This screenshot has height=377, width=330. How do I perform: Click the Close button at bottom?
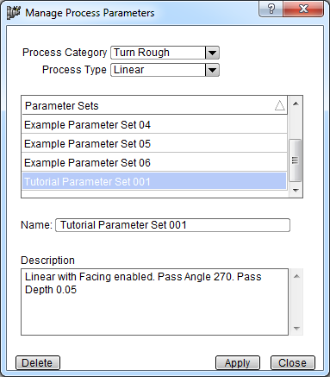coord(293,362)
